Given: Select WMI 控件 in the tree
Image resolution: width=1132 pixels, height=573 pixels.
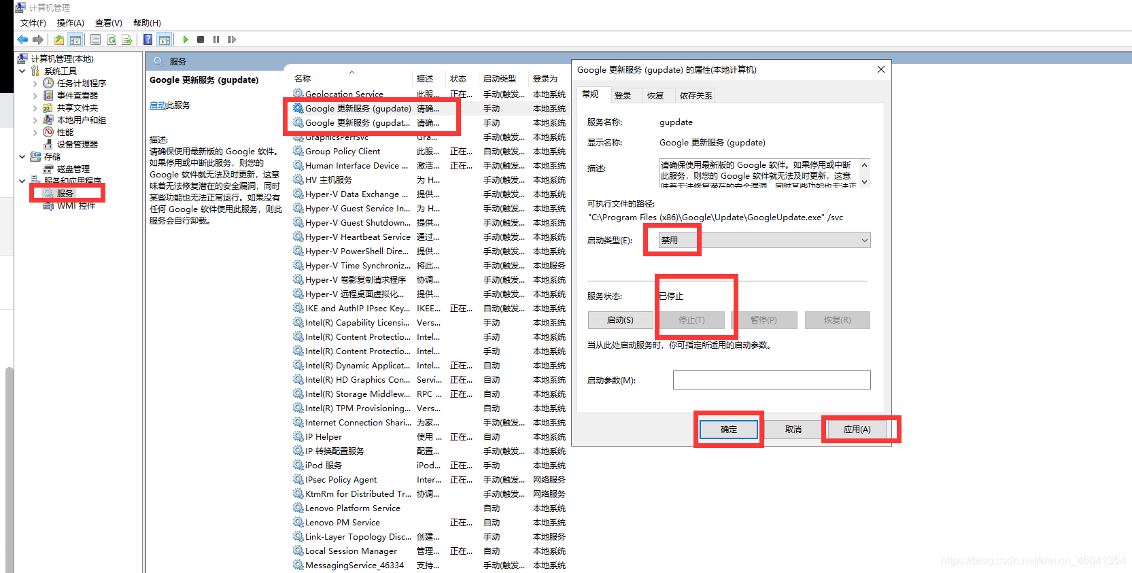Looking at the screenshot, I should (76, 205).
